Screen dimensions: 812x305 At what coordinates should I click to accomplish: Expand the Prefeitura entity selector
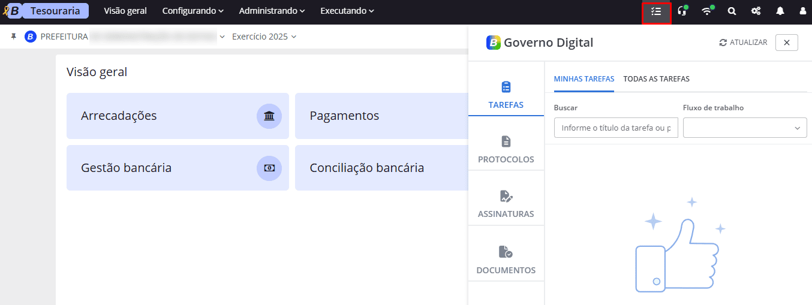133,37
